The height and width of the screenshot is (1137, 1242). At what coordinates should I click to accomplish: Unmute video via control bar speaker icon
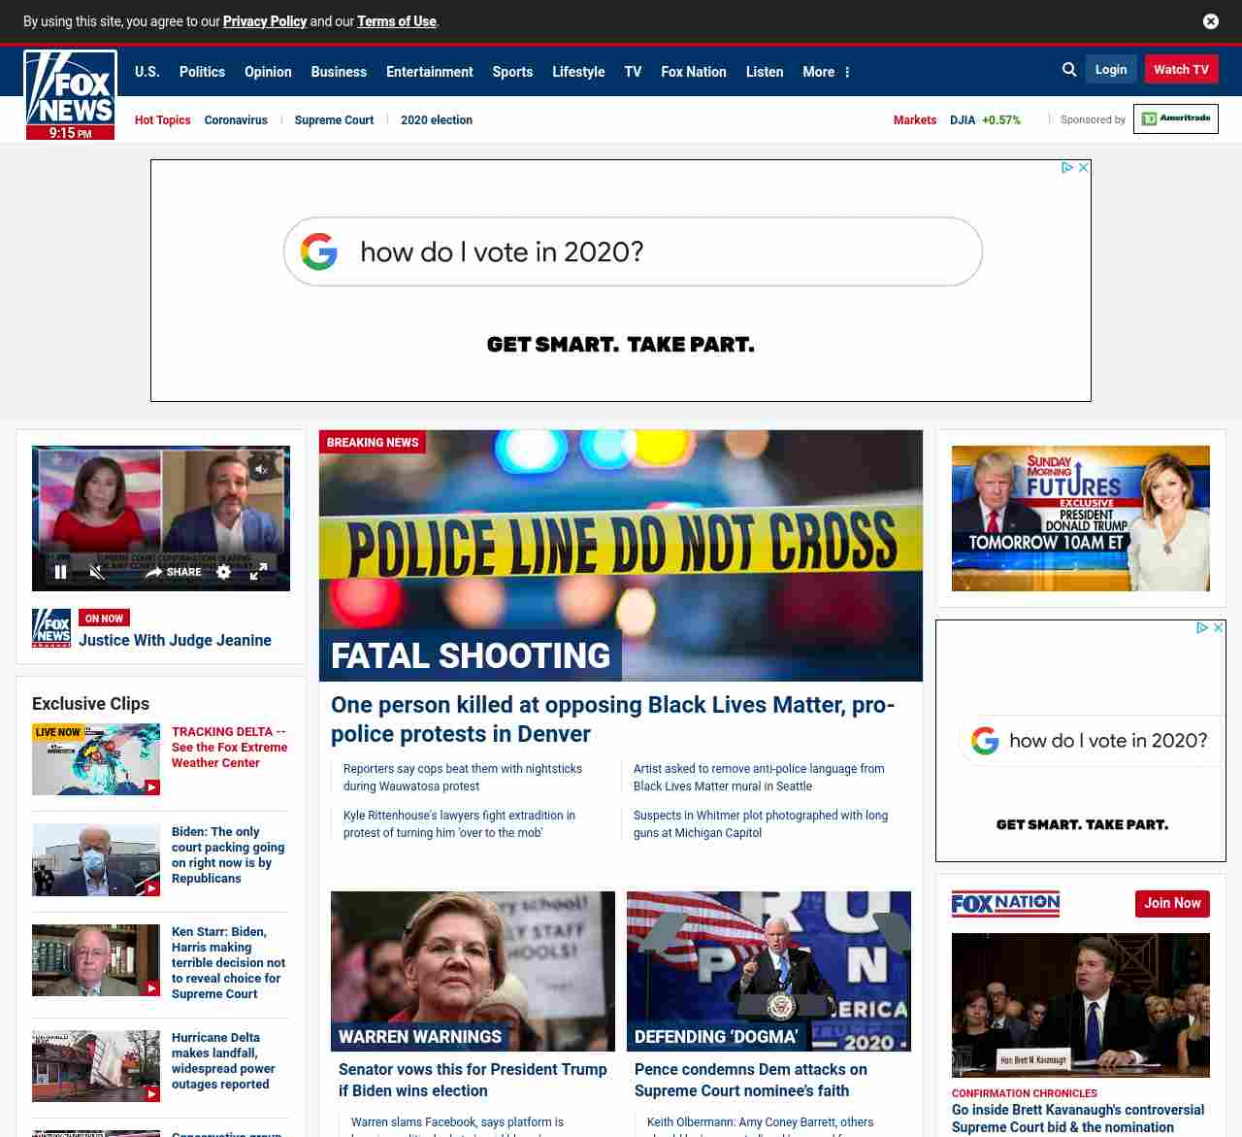97,572
